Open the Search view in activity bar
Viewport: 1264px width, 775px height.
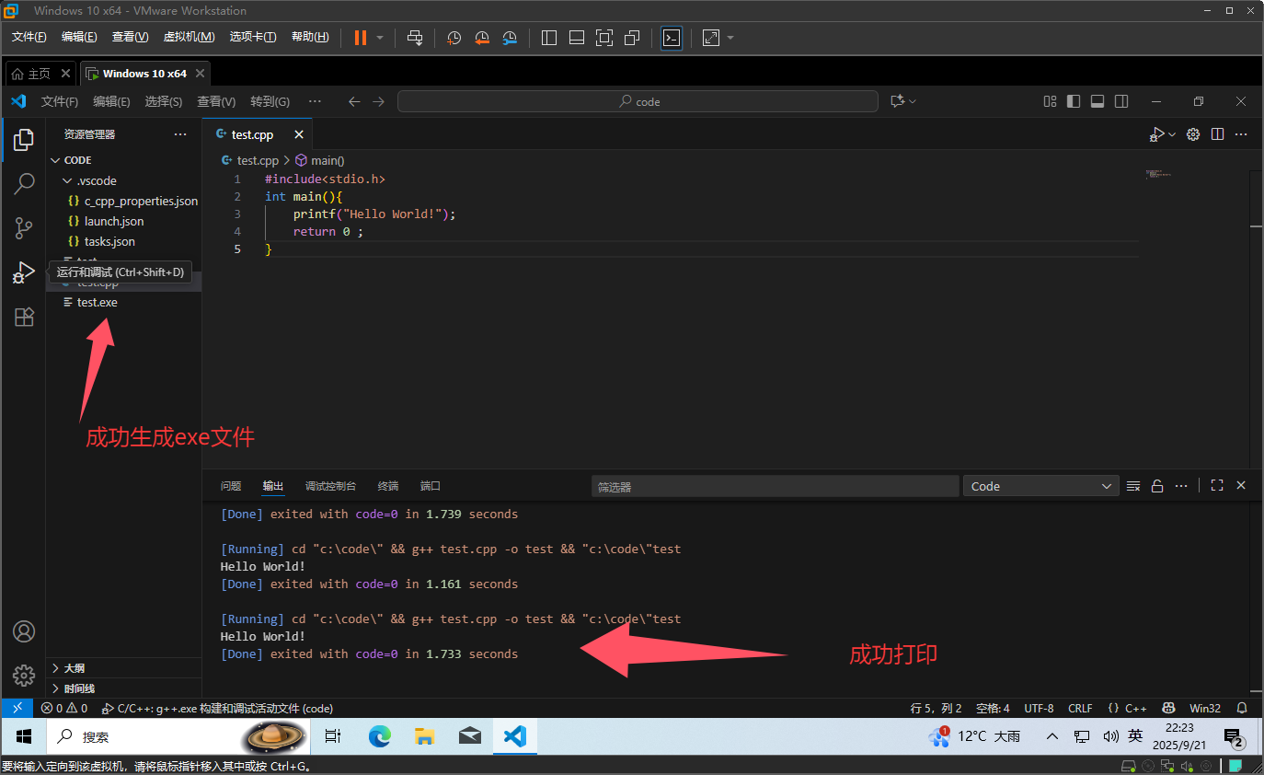(x=24, y=184)
